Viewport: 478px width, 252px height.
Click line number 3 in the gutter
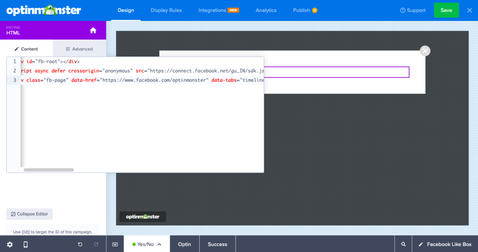(x=14, y=80)
